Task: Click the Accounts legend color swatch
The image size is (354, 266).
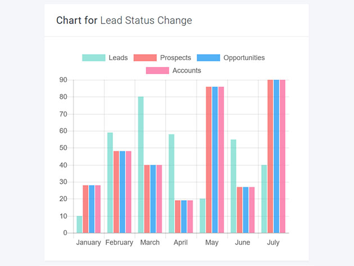Action: (x=157, y=71)
